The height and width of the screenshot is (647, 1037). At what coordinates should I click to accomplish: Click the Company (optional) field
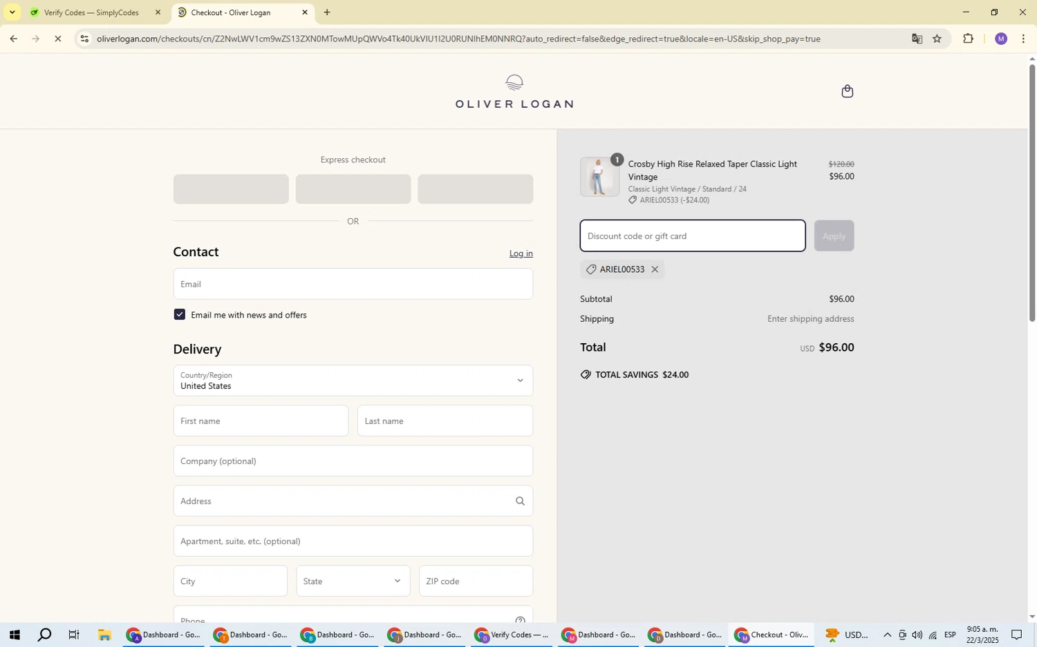pyautogui.click(x=353, y=461)
